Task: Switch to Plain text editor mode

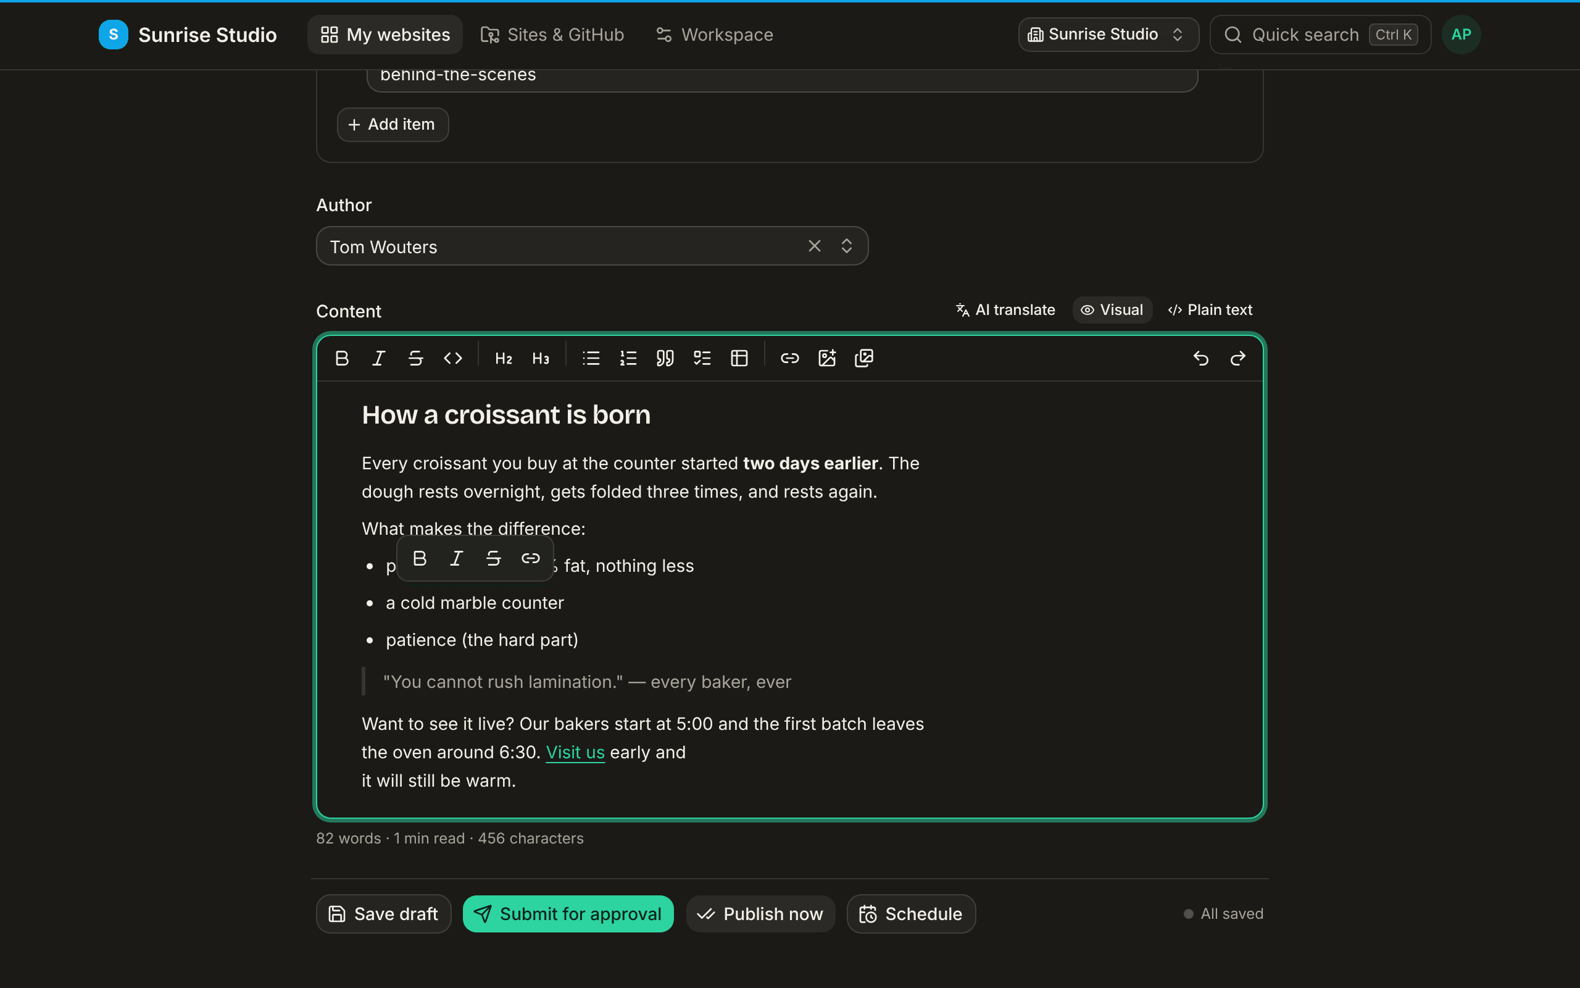Action: (x=1210, y=310)
